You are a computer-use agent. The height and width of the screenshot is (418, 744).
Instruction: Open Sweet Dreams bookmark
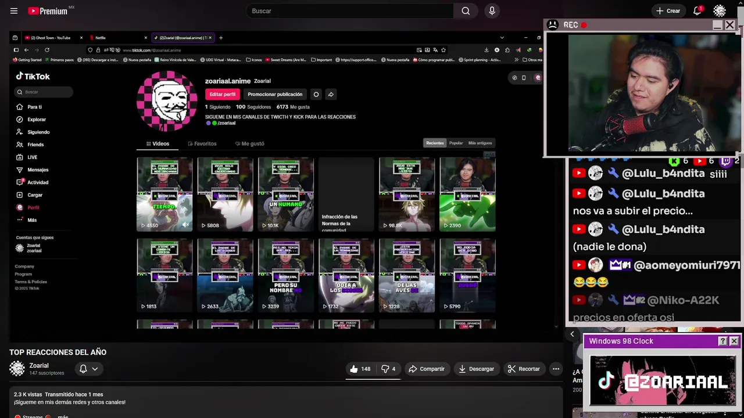click(x=285, y=60)
